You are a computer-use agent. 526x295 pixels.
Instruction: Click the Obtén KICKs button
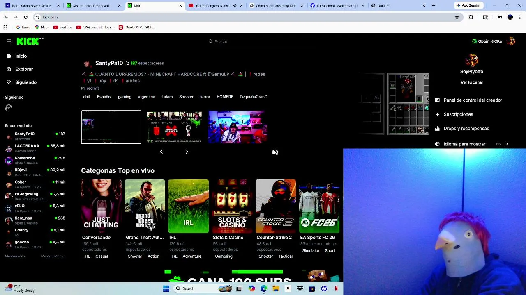click(x=487, y=41)
